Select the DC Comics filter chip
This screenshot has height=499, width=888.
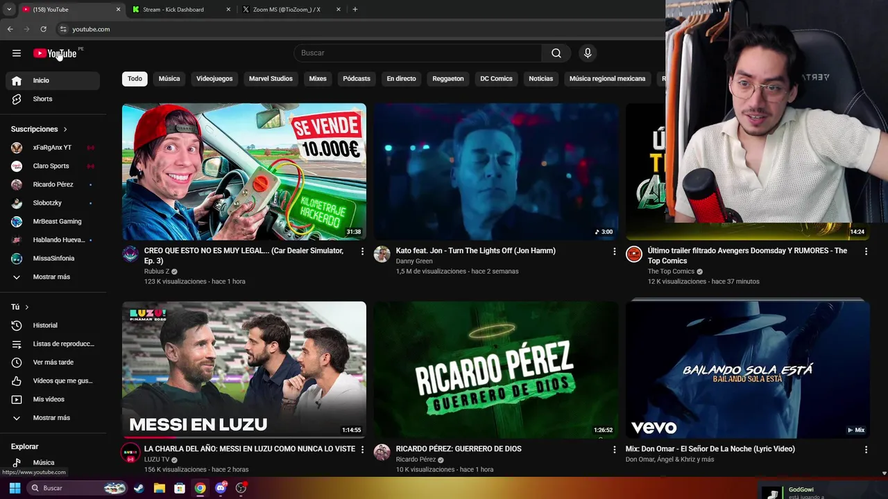(x=496, y=79)
